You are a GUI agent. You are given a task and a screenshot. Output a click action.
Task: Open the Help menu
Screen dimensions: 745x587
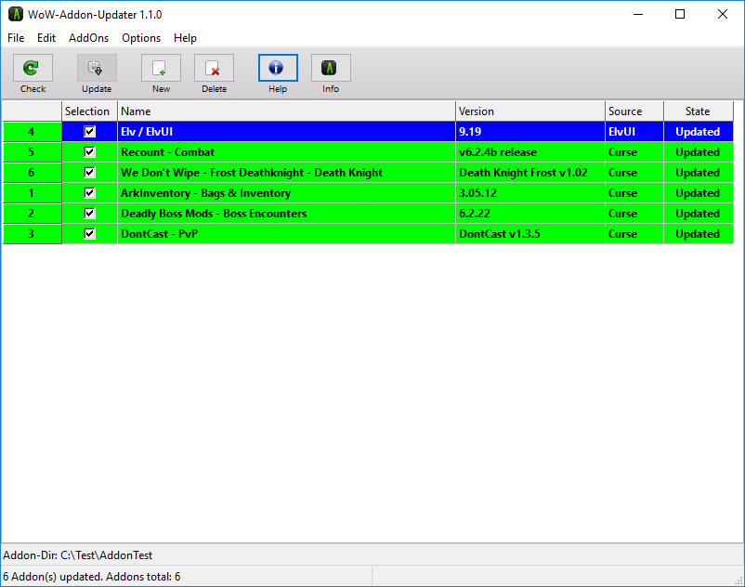click(185, 38)
